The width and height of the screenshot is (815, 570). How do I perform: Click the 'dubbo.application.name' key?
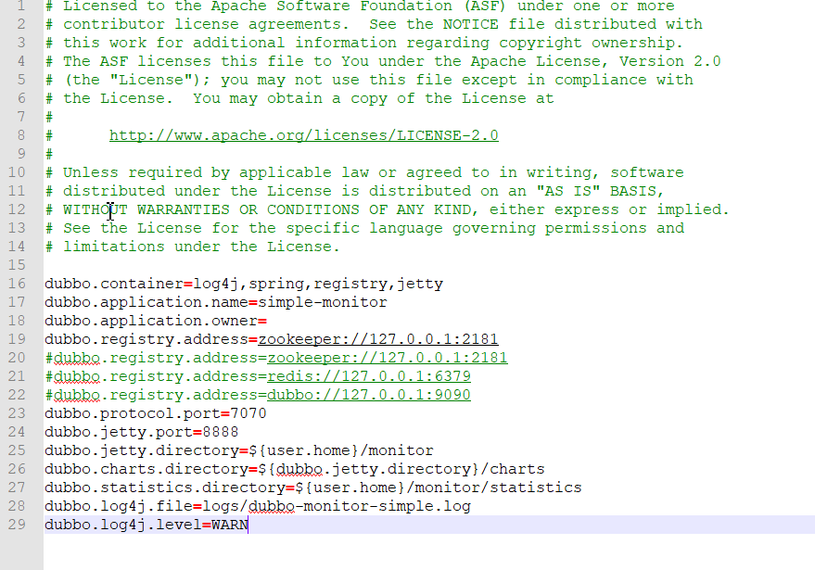146,302
